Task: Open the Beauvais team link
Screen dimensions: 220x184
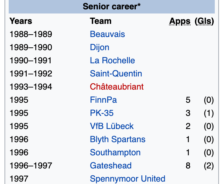Action: tap(107, 34)
